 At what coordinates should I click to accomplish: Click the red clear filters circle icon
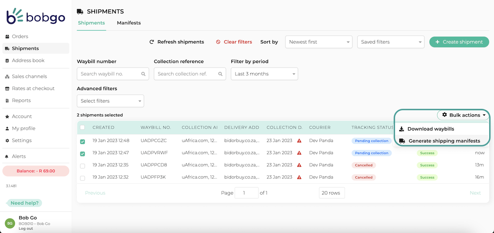(218, 42)
